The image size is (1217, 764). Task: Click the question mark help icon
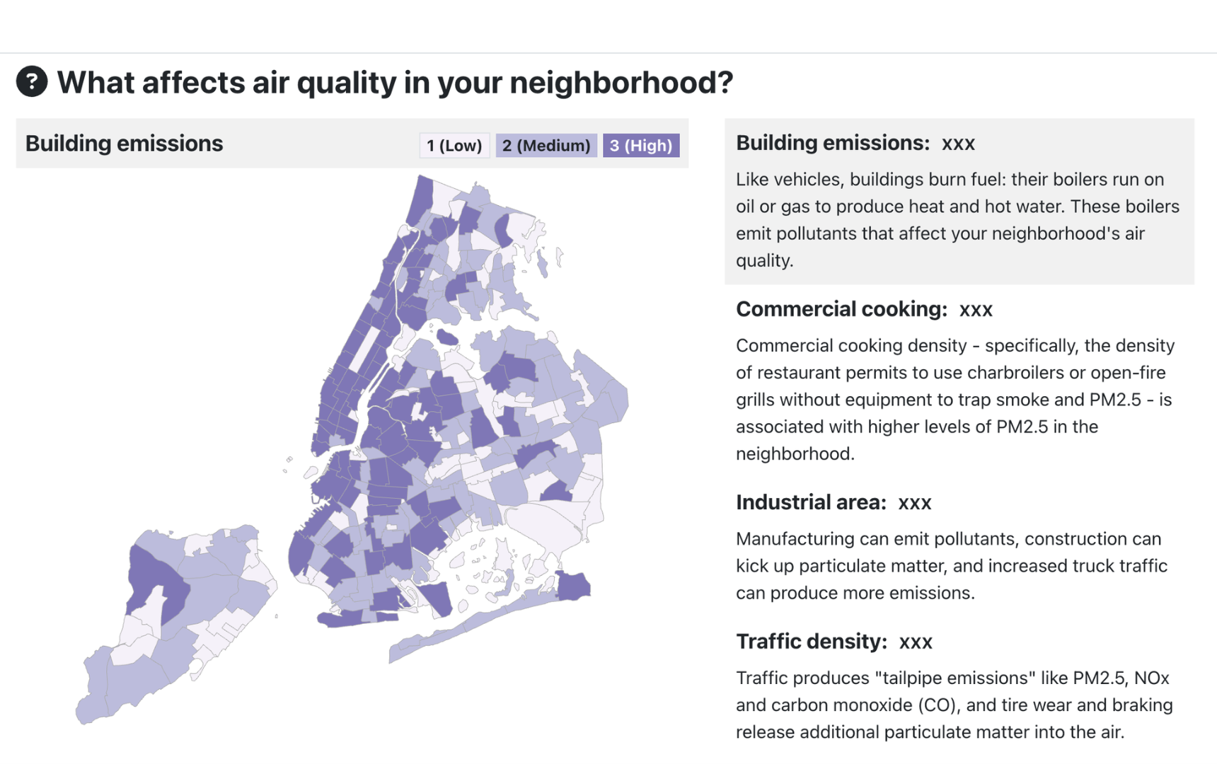point(32,81)
